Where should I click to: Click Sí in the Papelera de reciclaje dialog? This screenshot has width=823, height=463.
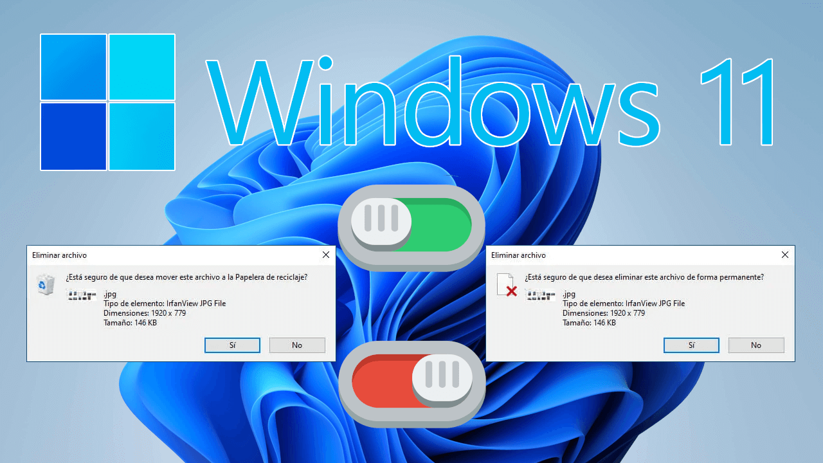click(232, 345)
